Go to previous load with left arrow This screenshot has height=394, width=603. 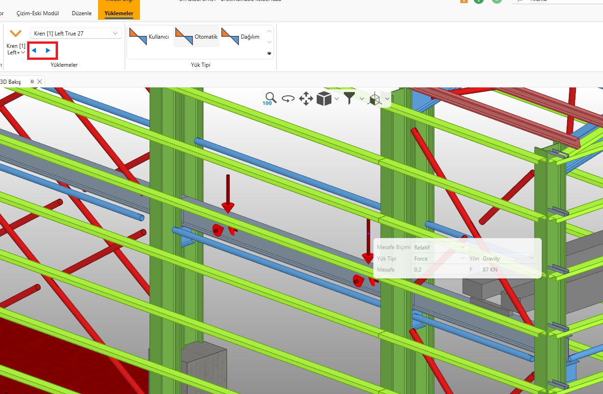pos(34,50)
